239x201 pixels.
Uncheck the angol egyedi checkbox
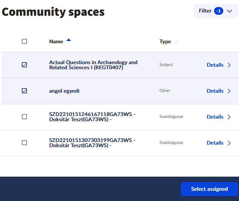(24, 91)
